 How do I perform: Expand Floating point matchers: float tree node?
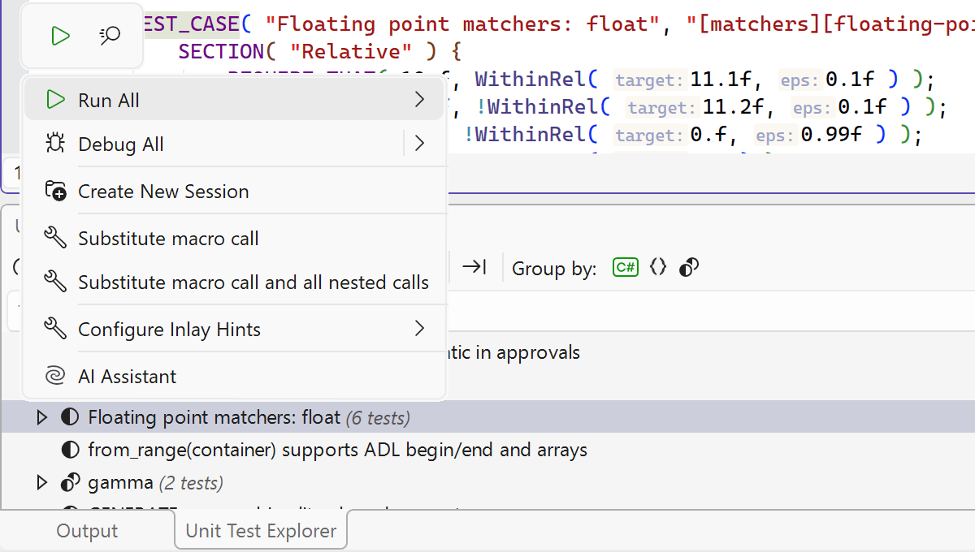(42, 418)
